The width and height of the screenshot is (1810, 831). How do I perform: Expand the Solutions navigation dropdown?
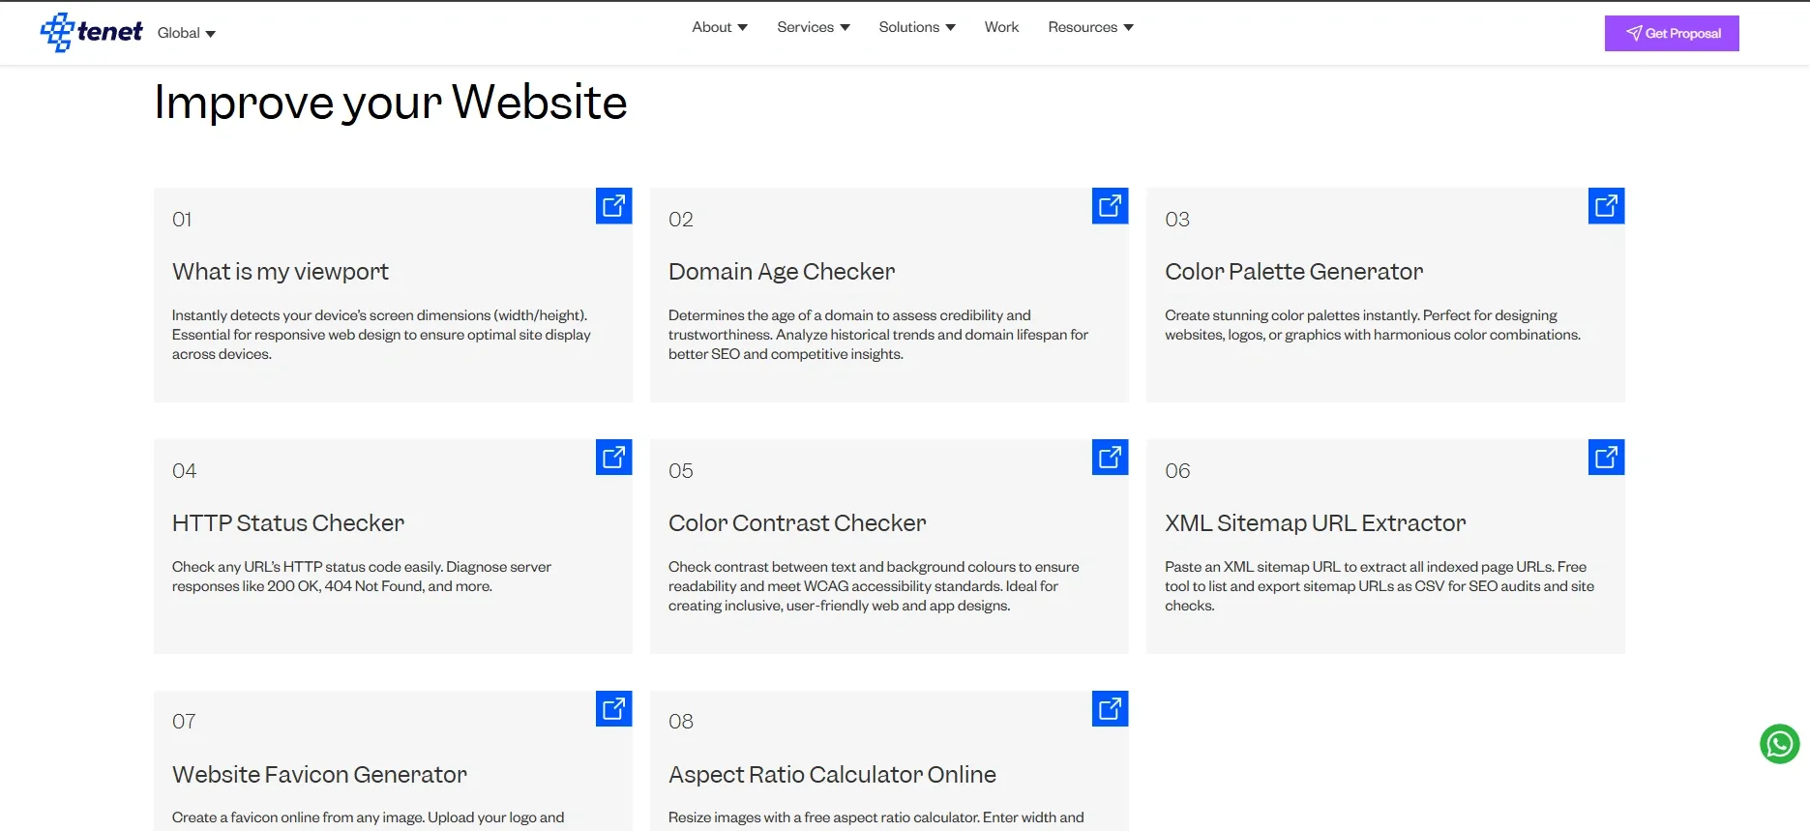click(x=916, y=27)
